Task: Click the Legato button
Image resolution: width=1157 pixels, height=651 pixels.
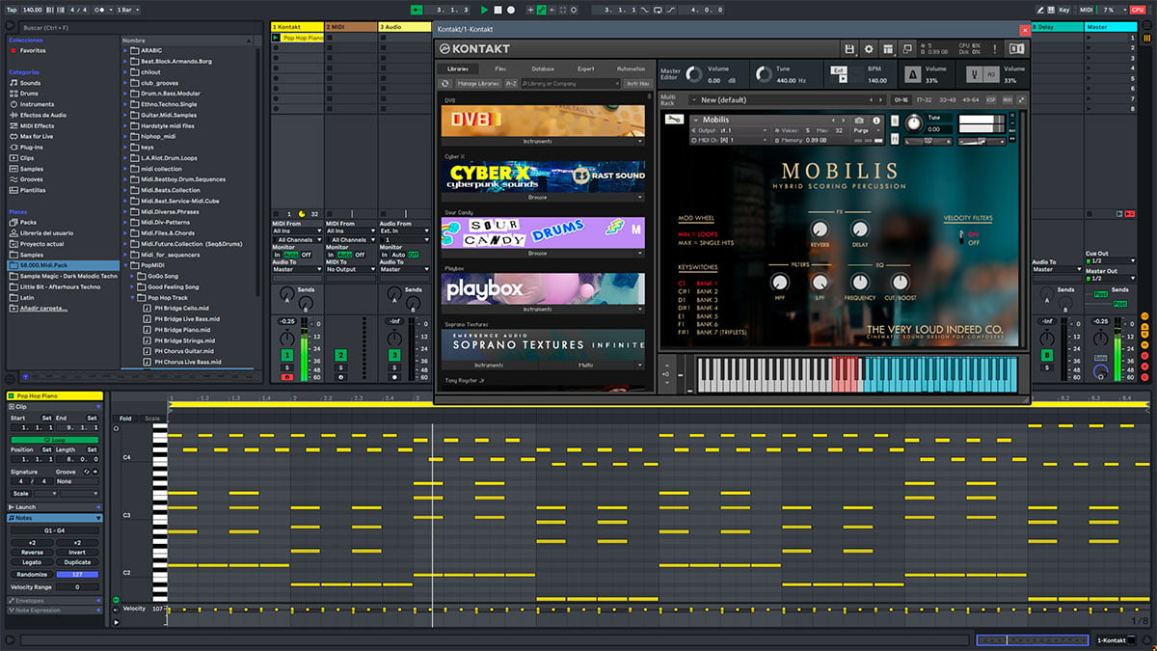Action: (x=32, y=562)
